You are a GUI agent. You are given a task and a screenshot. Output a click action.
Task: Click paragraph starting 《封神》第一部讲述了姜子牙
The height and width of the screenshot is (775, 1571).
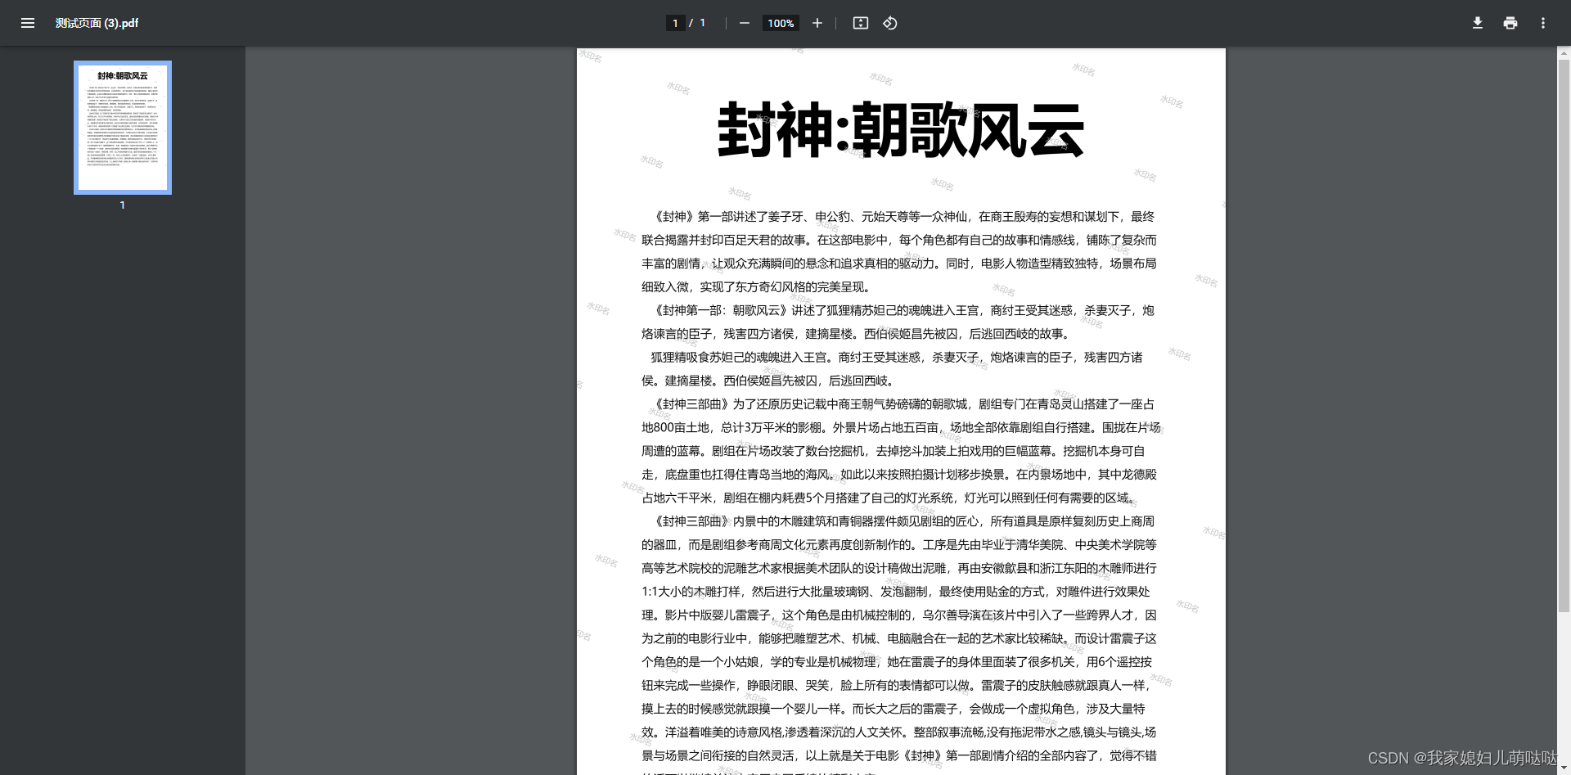[x=899, y=251]
